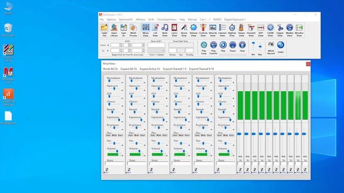This screenshot has width=344, height=193.
Task: Toggle Mute on mixer channel 5
Action: [203, 135]
